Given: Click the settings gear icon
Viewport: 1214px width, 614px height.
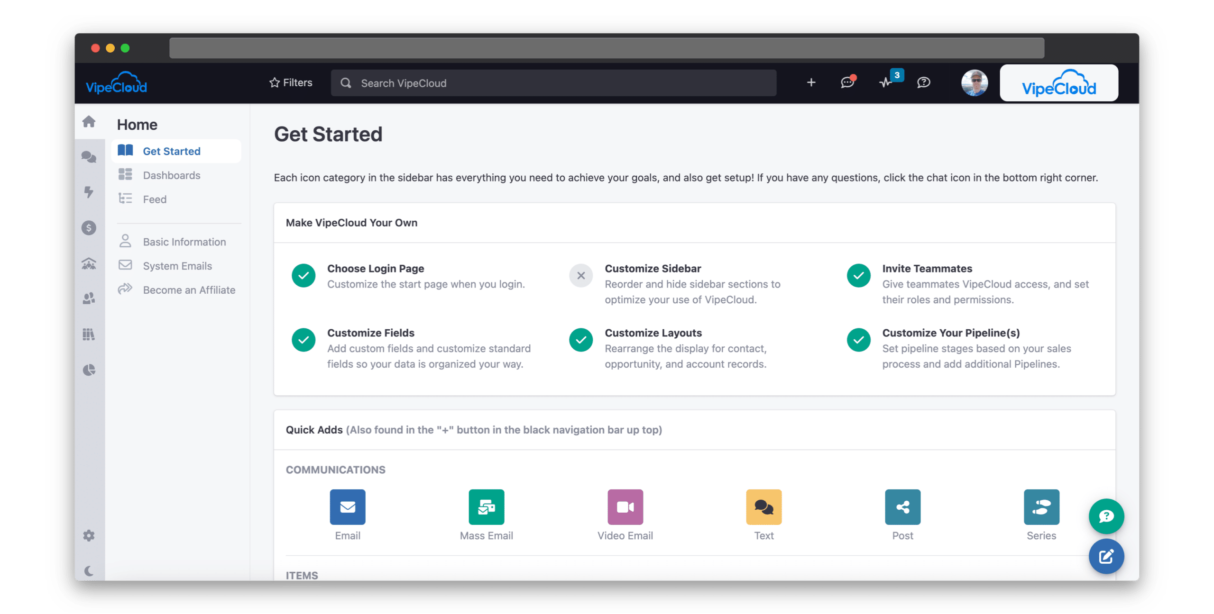Looking at the screenshot, I should coord(89,536).
